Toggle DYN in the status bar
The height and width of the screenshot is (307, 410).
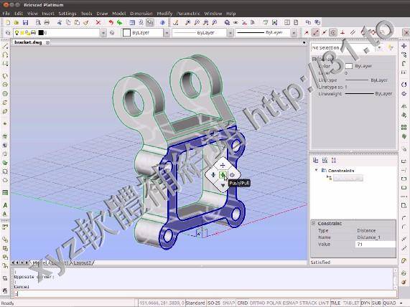point(365,303)
